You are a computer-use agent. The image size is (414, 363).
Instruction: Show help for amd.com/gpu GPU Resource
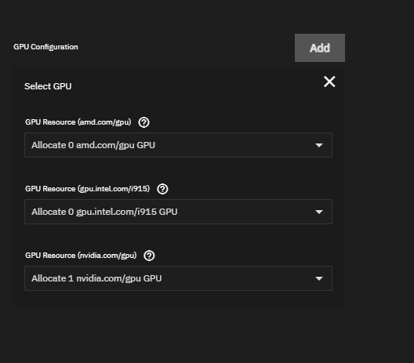pos(144,122)
